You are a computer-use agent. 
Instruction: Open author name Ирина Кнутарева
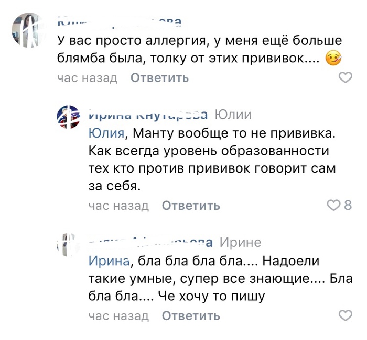click(148, 115)
